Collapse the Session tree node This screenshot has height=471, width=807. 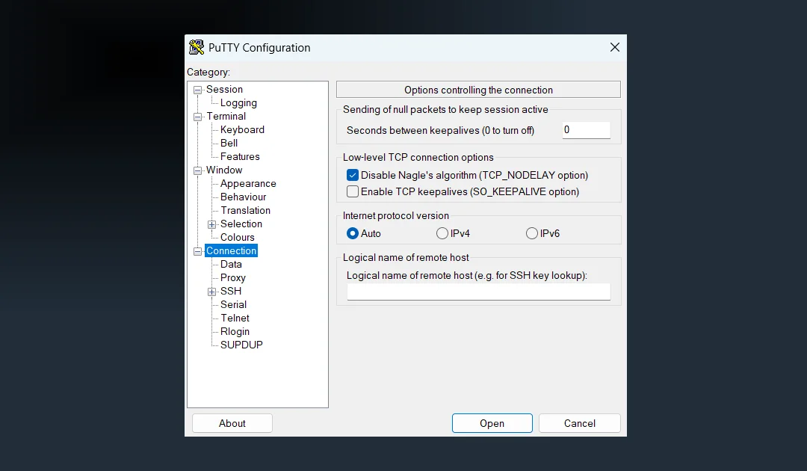coord(197,90)
